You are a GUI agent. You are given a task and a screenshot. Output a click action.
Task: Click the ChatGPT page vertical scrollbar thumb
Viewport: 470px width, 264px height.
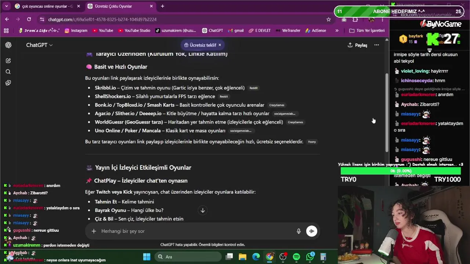point(387,113)
